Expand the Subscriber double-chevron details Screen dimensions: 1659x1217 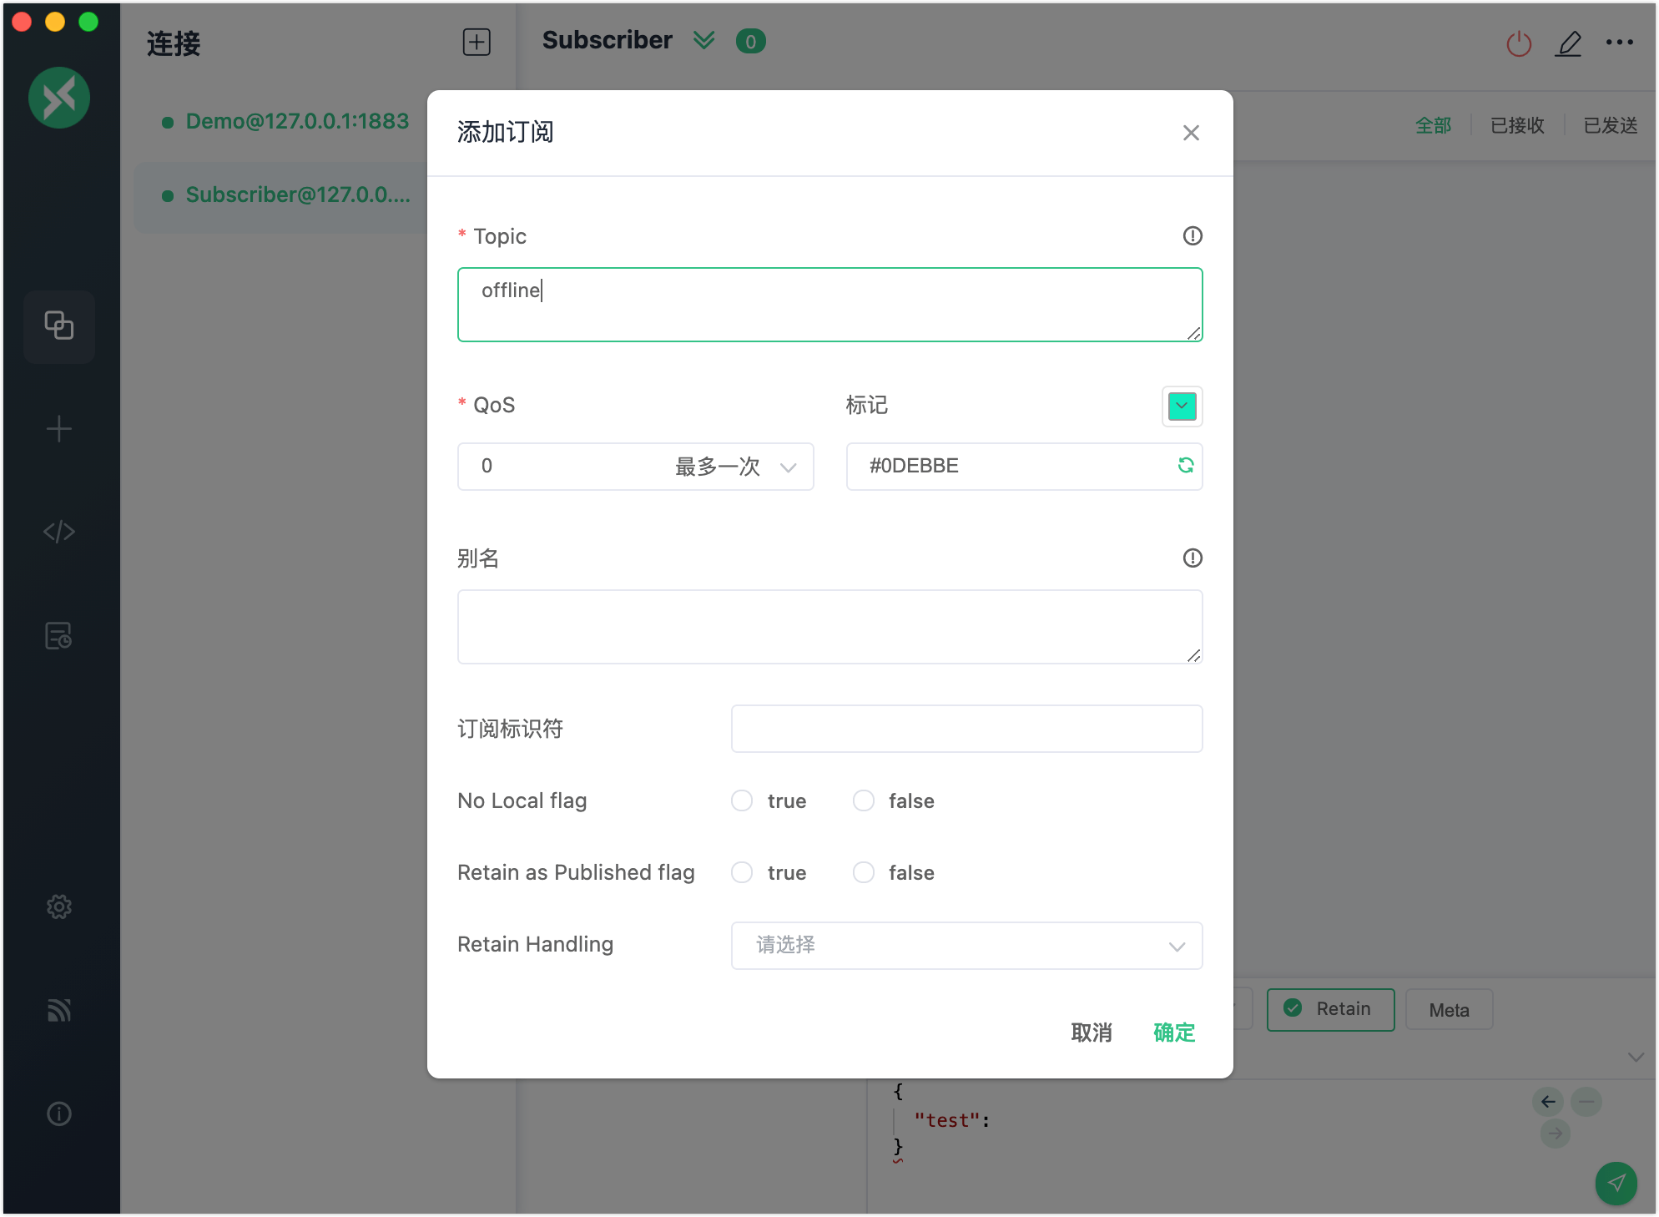tap(703, 41)
